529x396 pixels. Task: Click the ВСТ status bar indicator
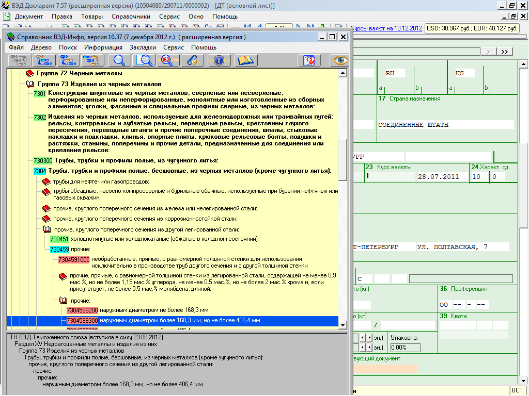[x=517, y=390]
